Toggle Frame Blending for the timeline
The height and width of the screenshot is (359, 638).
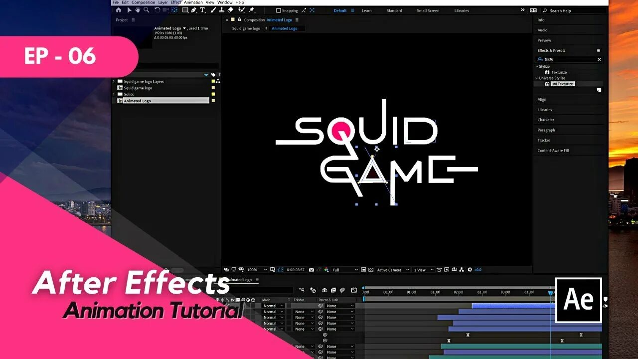pos(333,290)
